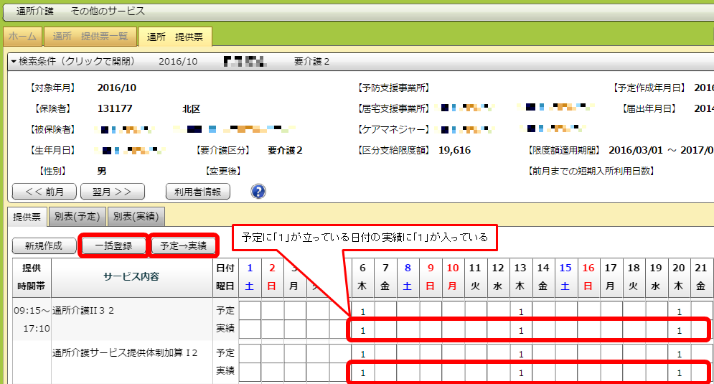
Task: Click the blue help question mark icon
Action: coord(258,191)
